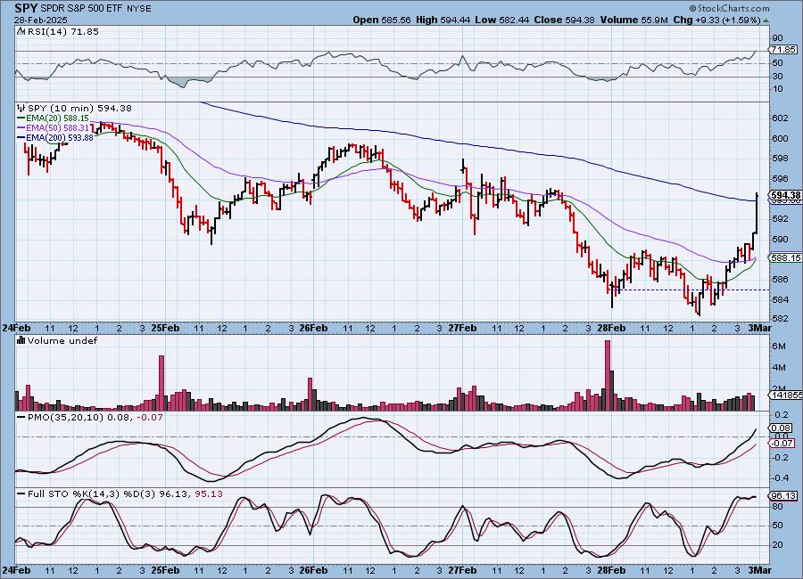Click the Close 594.38 value in header
Viewport: 803px width, 579px height.
pos(565,20)
